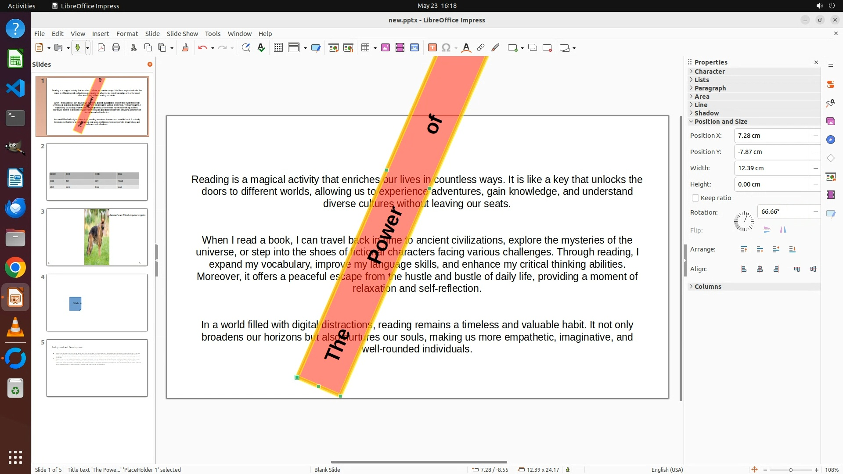Enable the Keep ratio checkbox
Screen dimensions: 843x474
click(695, 198)
